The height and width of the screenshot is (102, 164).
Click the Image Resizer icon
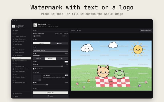pos(13,53)
